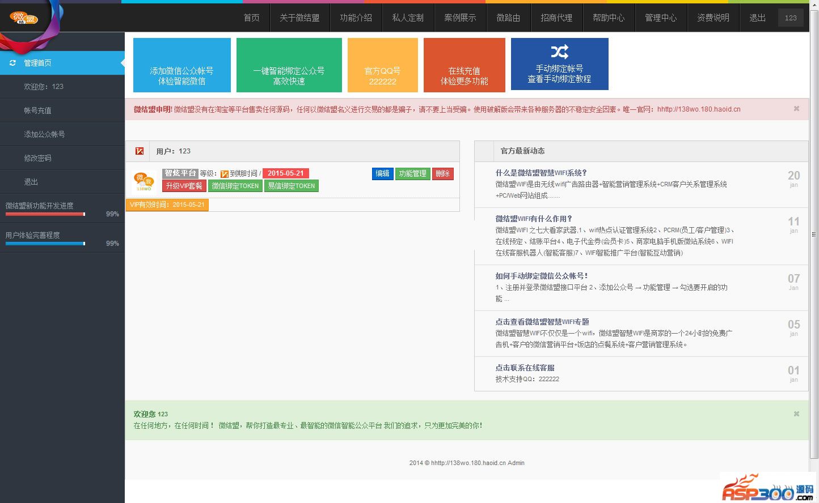
Task: Open the 微信绑定TOKEN button
Action: pyautogui.click(x=235, y=186)
